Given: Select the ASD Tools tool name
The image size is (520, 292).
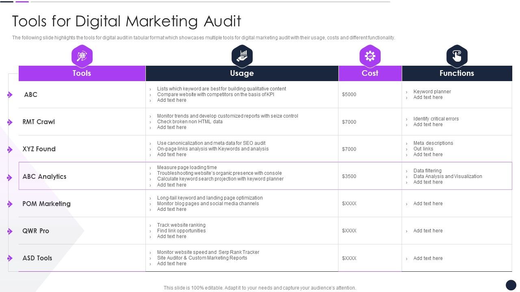Looking at the screenshot, I should click(37, 258).
